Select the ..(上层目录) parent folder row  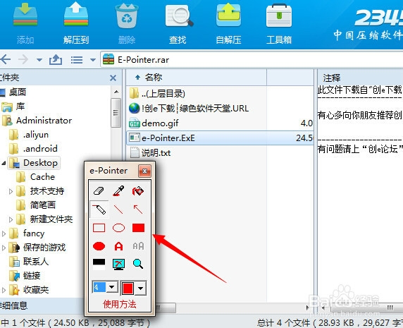[220, 93]
